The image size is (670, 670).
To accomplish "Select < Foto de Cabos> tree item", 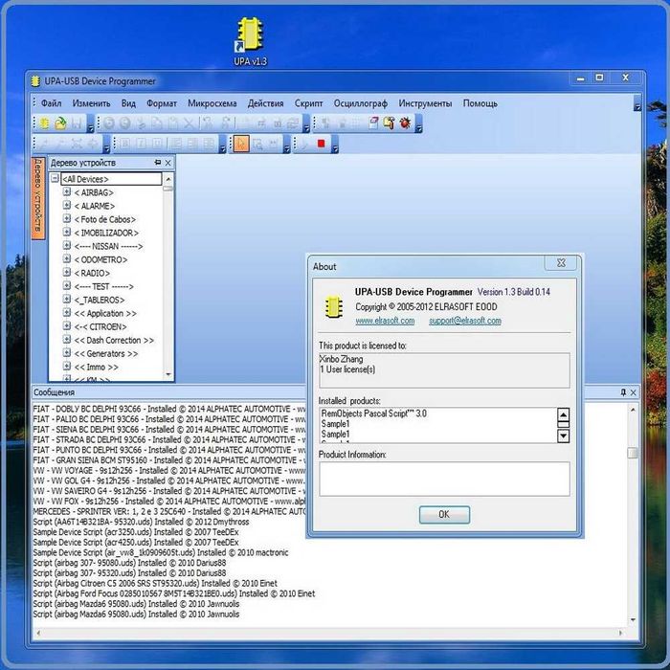I will point(105,219).
